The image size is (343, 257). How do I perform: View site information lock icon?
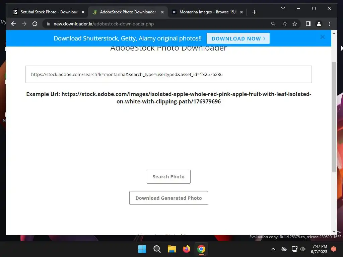pyautogui.click(x=48, y=24)
